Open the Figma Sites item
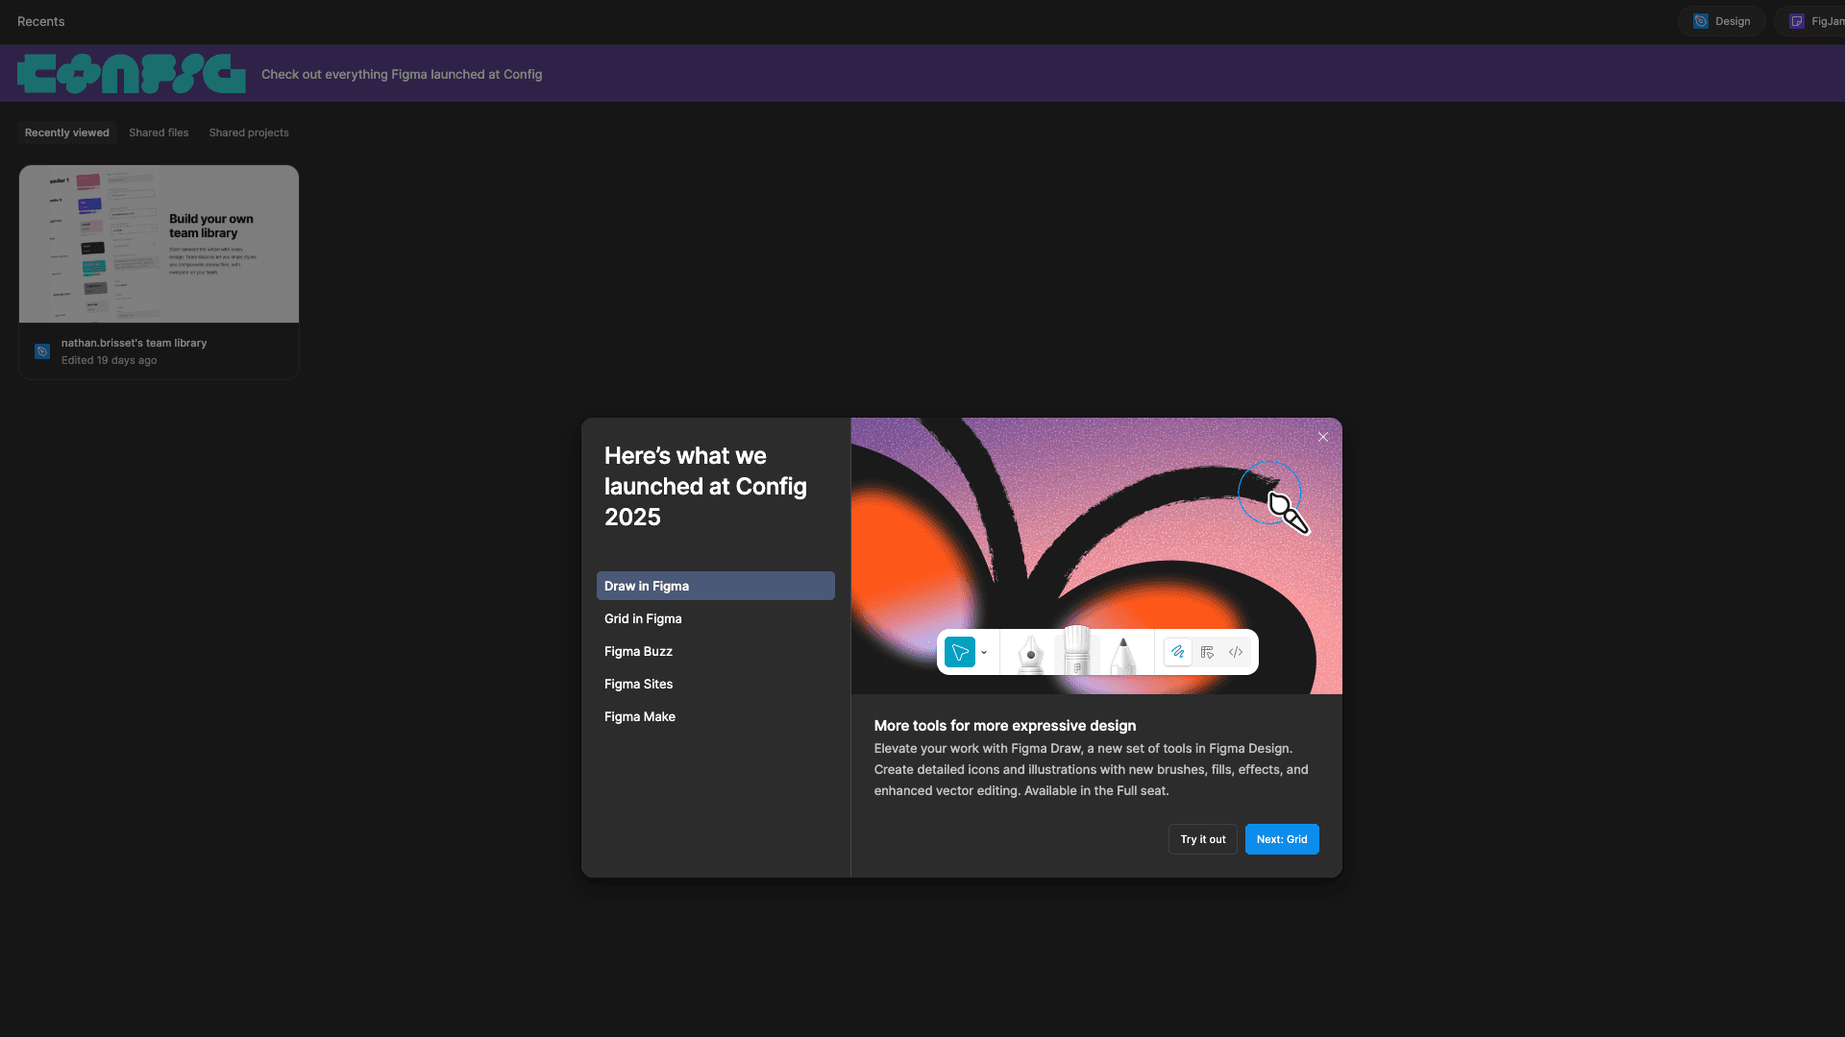The height and width of the screenshot is (1037, 1845). (x=638, y=684)
